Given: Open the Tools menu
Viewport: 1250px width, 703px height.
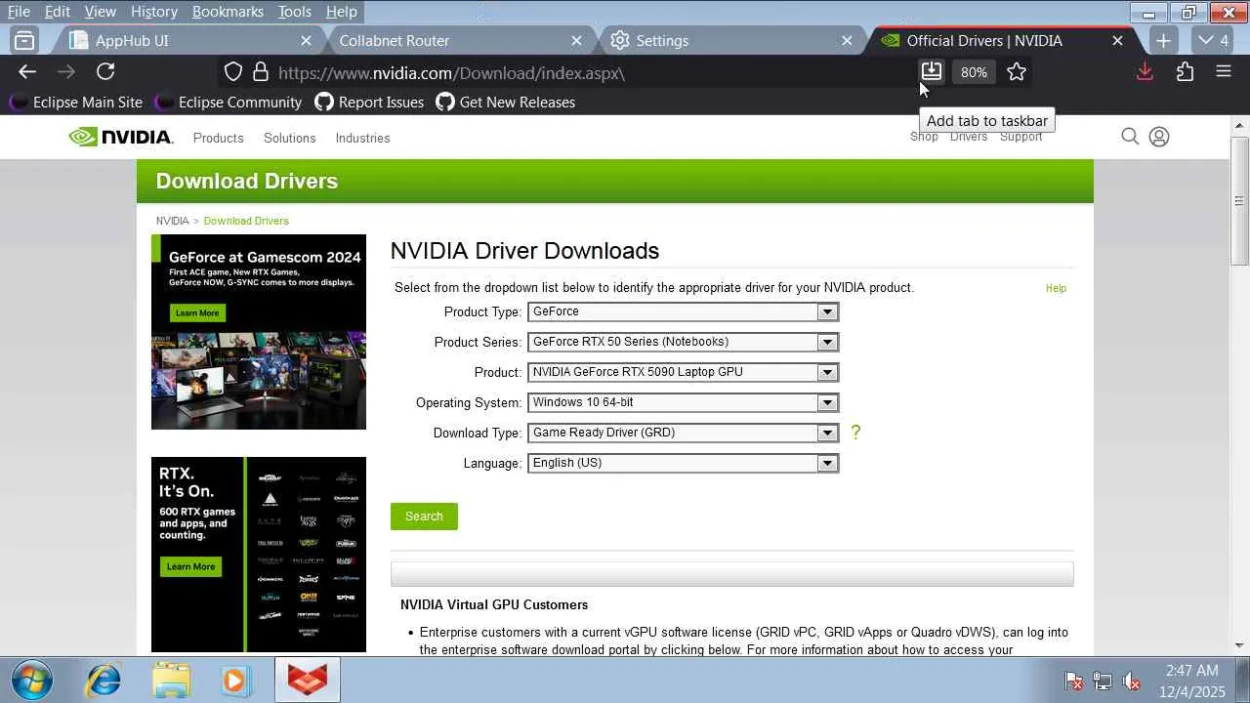Looking at the screenshot, I should pos(294,12).
